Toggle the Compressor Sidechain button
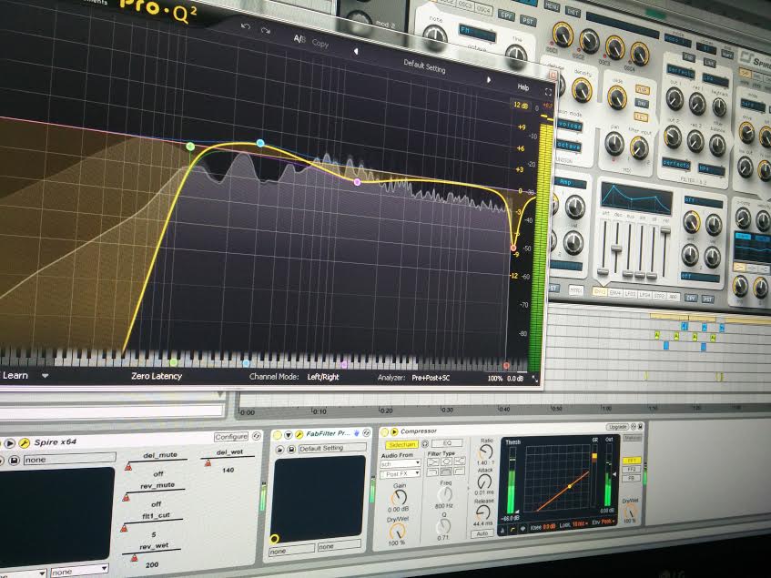This screenshot has height=578, width=771. pyautogui.click(x=401, y=444)
